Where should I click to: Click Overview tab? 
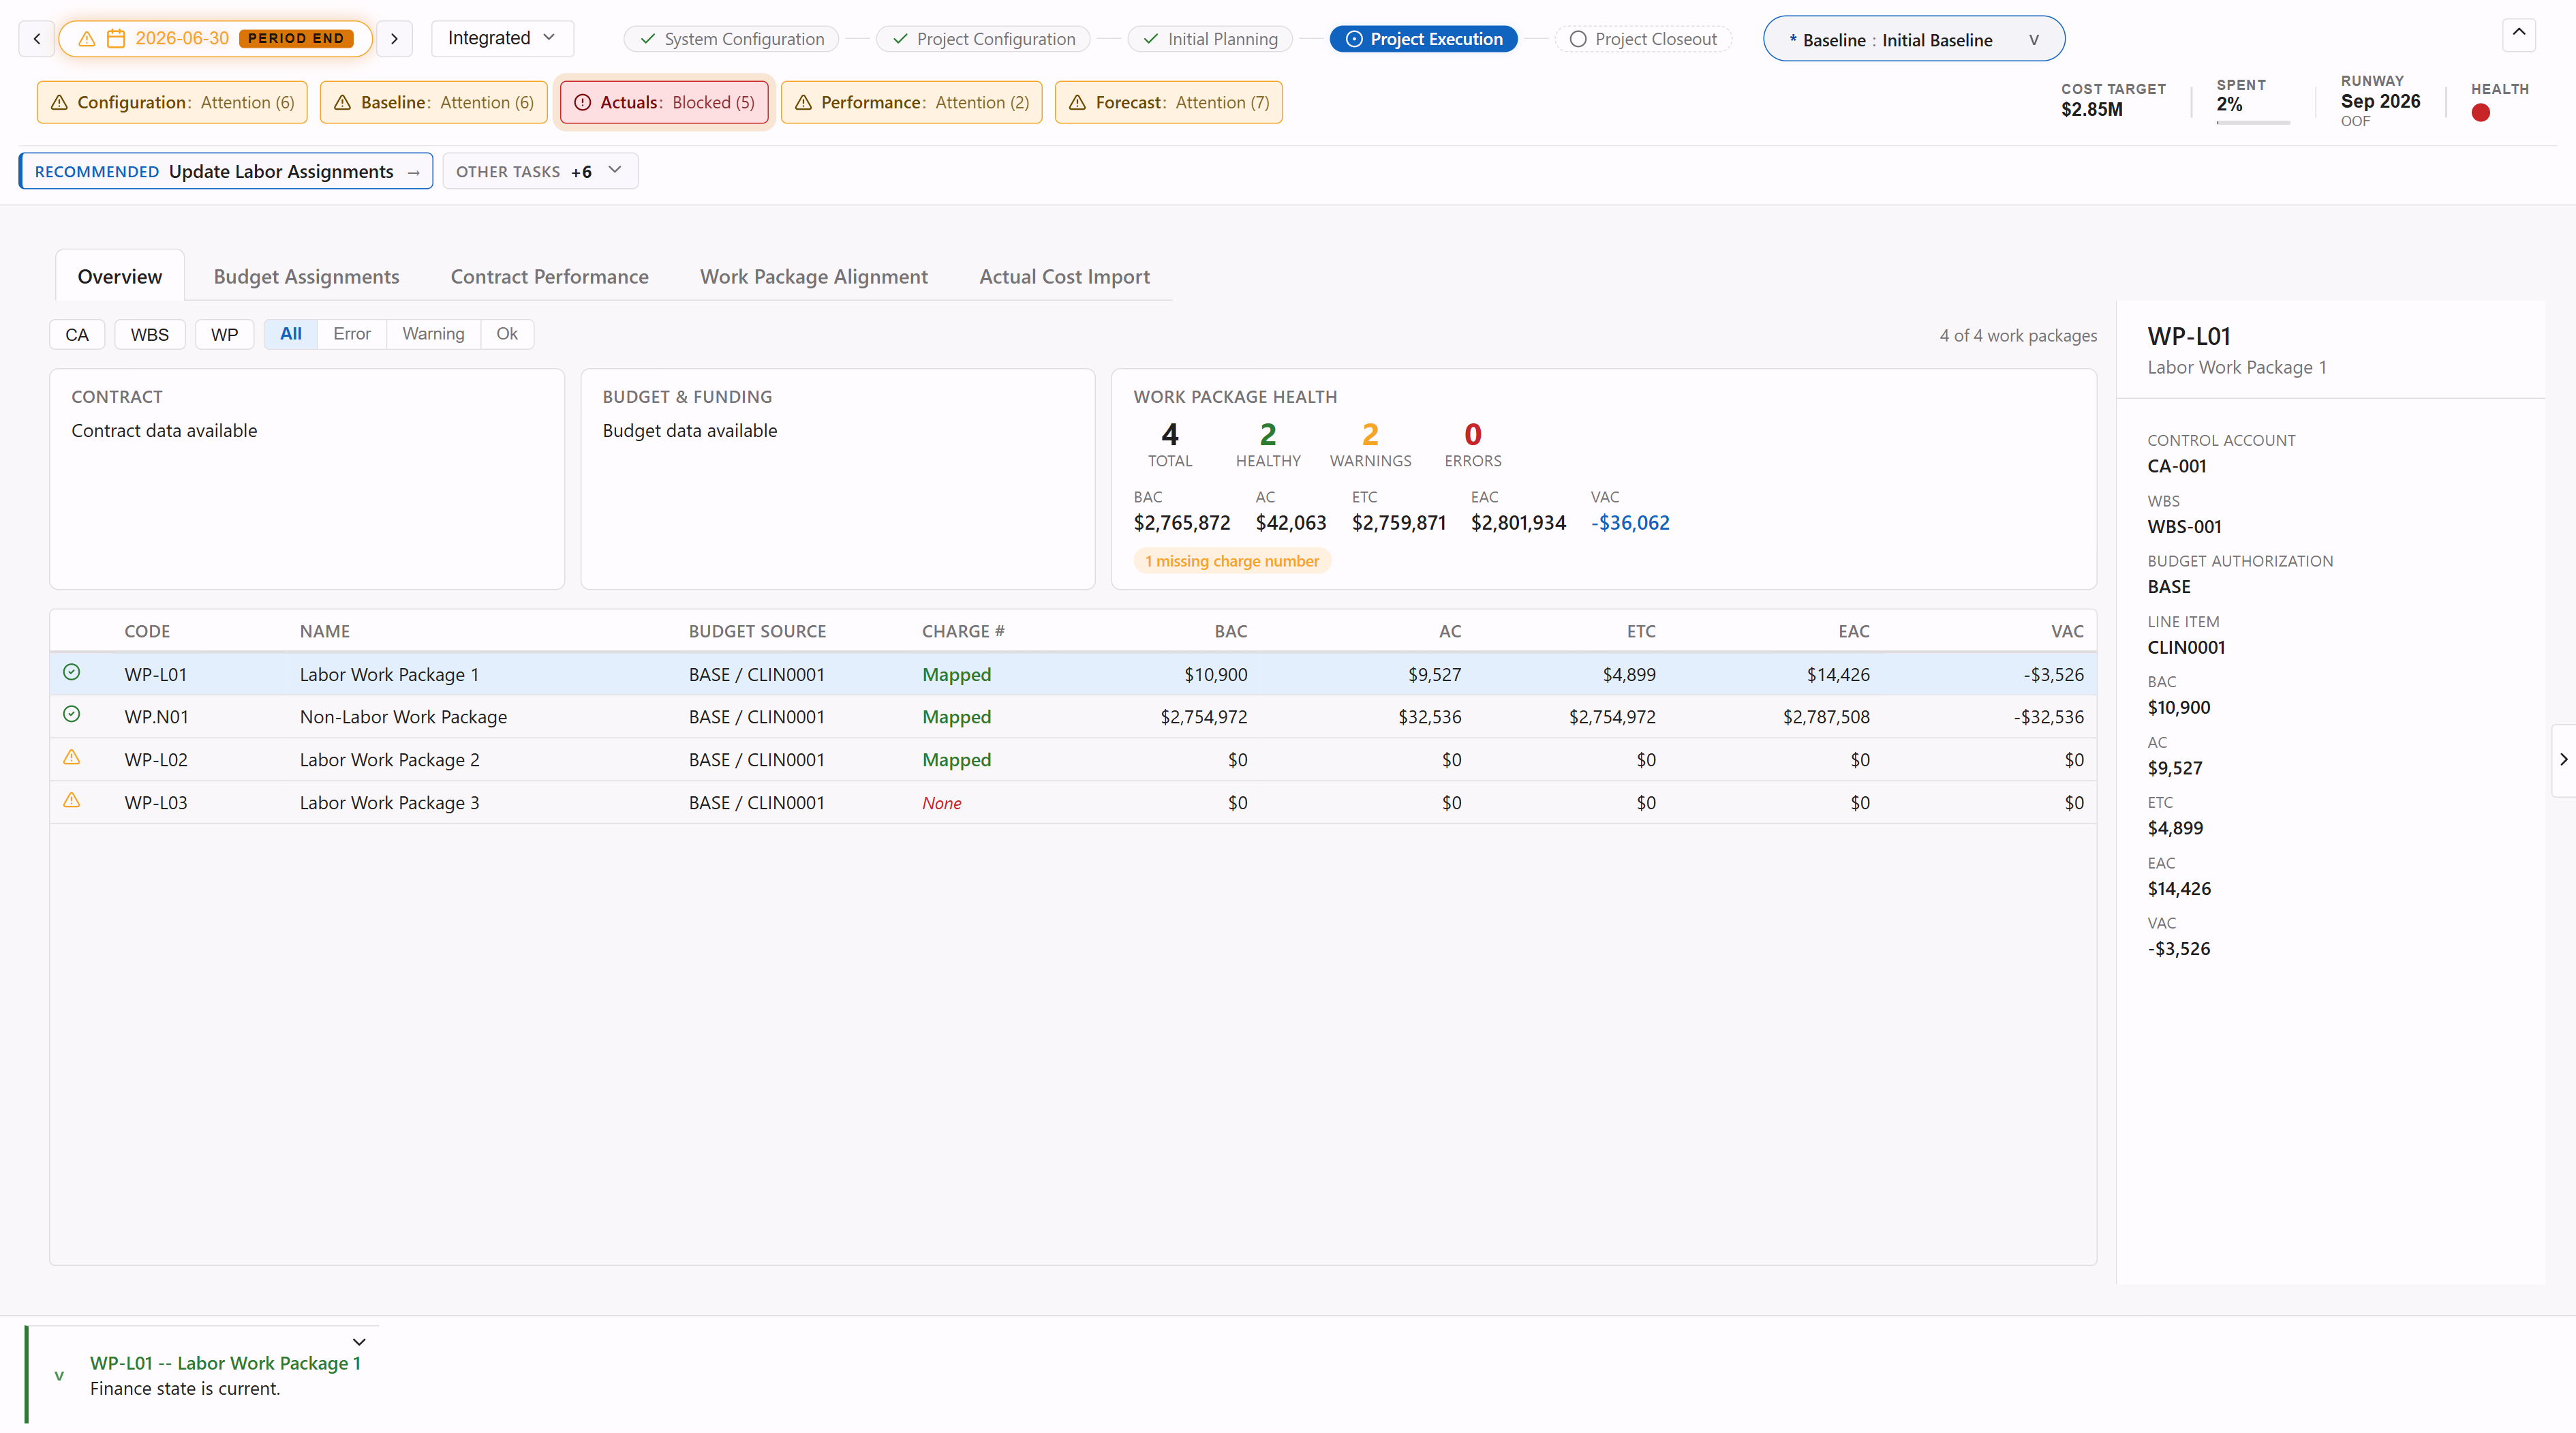(120, 276)
